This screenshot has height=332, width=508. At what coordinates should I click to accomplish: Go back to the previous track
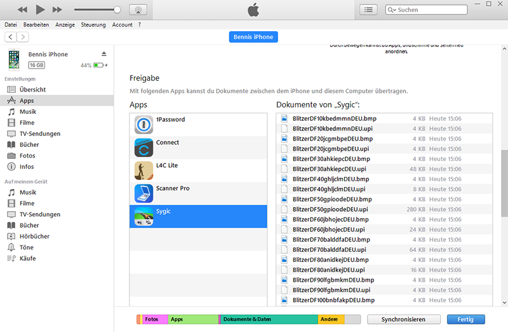(23, 10)
